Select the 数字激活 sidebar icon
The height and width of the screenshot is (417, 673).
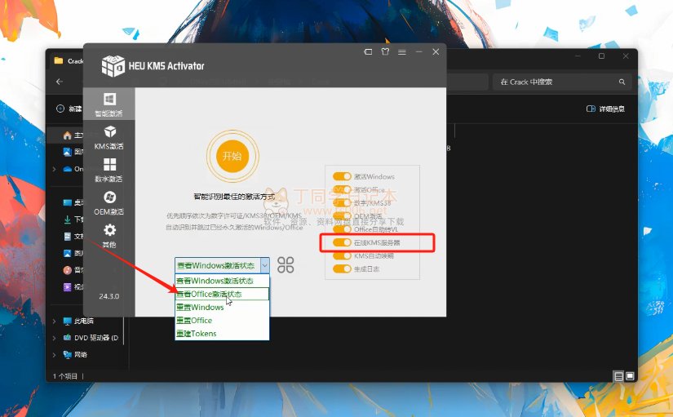[x=108, y=170]
